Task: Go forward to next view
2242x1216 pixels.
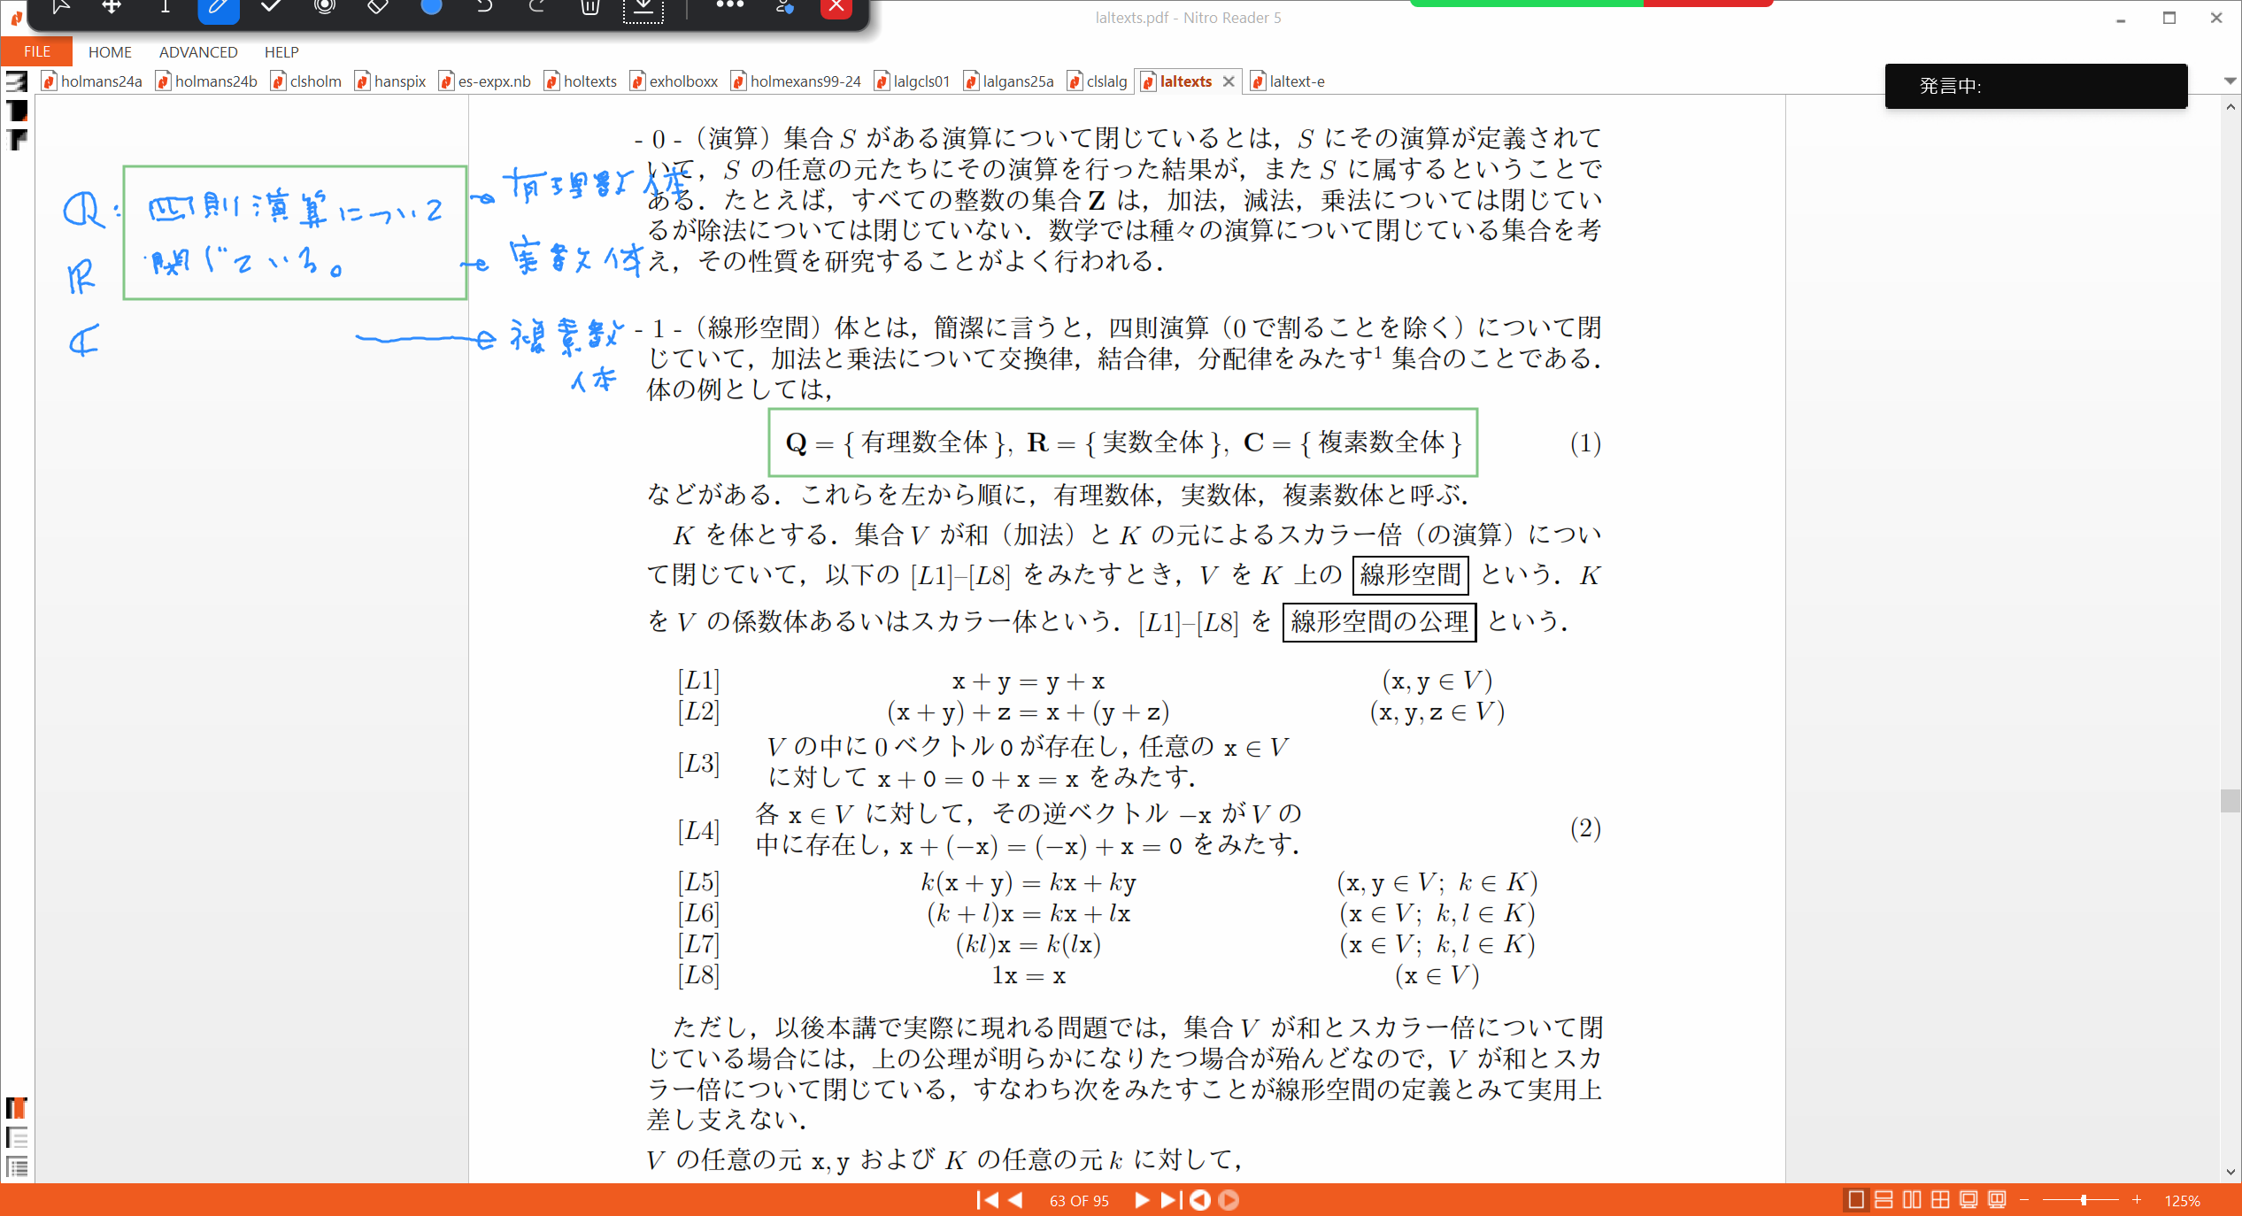Action: click(1229, 1200)
